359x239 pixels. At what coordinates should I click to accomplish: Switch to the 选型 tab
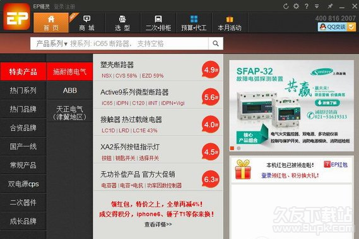[x=122, y=23]
